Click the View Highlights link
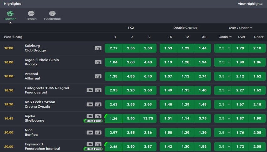The height and width of the screenshot is (152, 267). pos(250,4)
